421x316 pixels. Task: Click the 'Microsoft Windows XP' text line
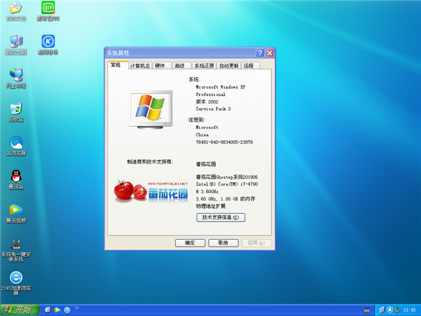click(x=220, y=87)
